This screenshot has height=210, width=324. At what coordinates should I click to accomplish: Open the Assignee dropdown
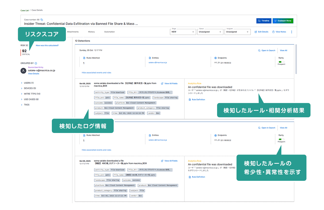pos(237,32)
